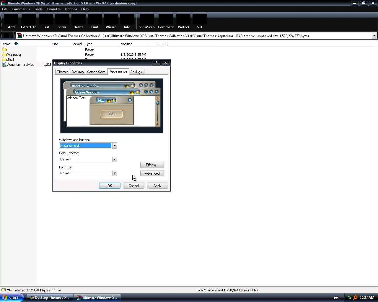Click the preview scrollbar in the Active Window sample
This screenshot has width=378, height=302.
(157, 111)
